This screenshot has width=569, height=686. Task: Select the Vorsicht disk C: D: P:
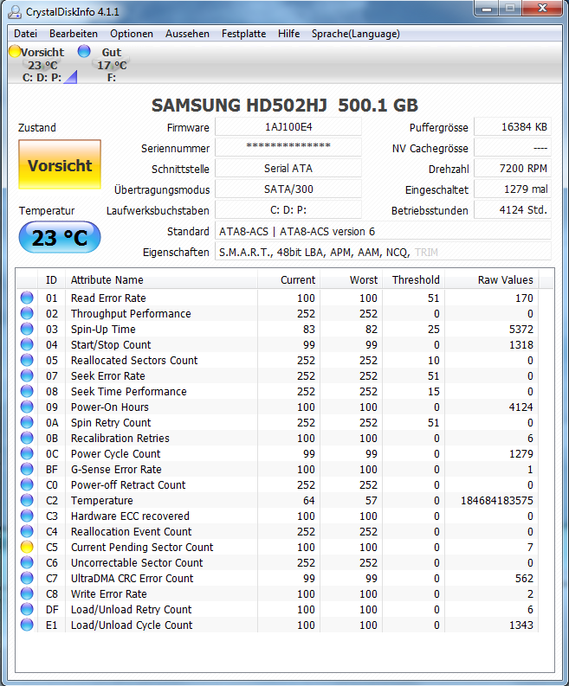pos(42,64)
